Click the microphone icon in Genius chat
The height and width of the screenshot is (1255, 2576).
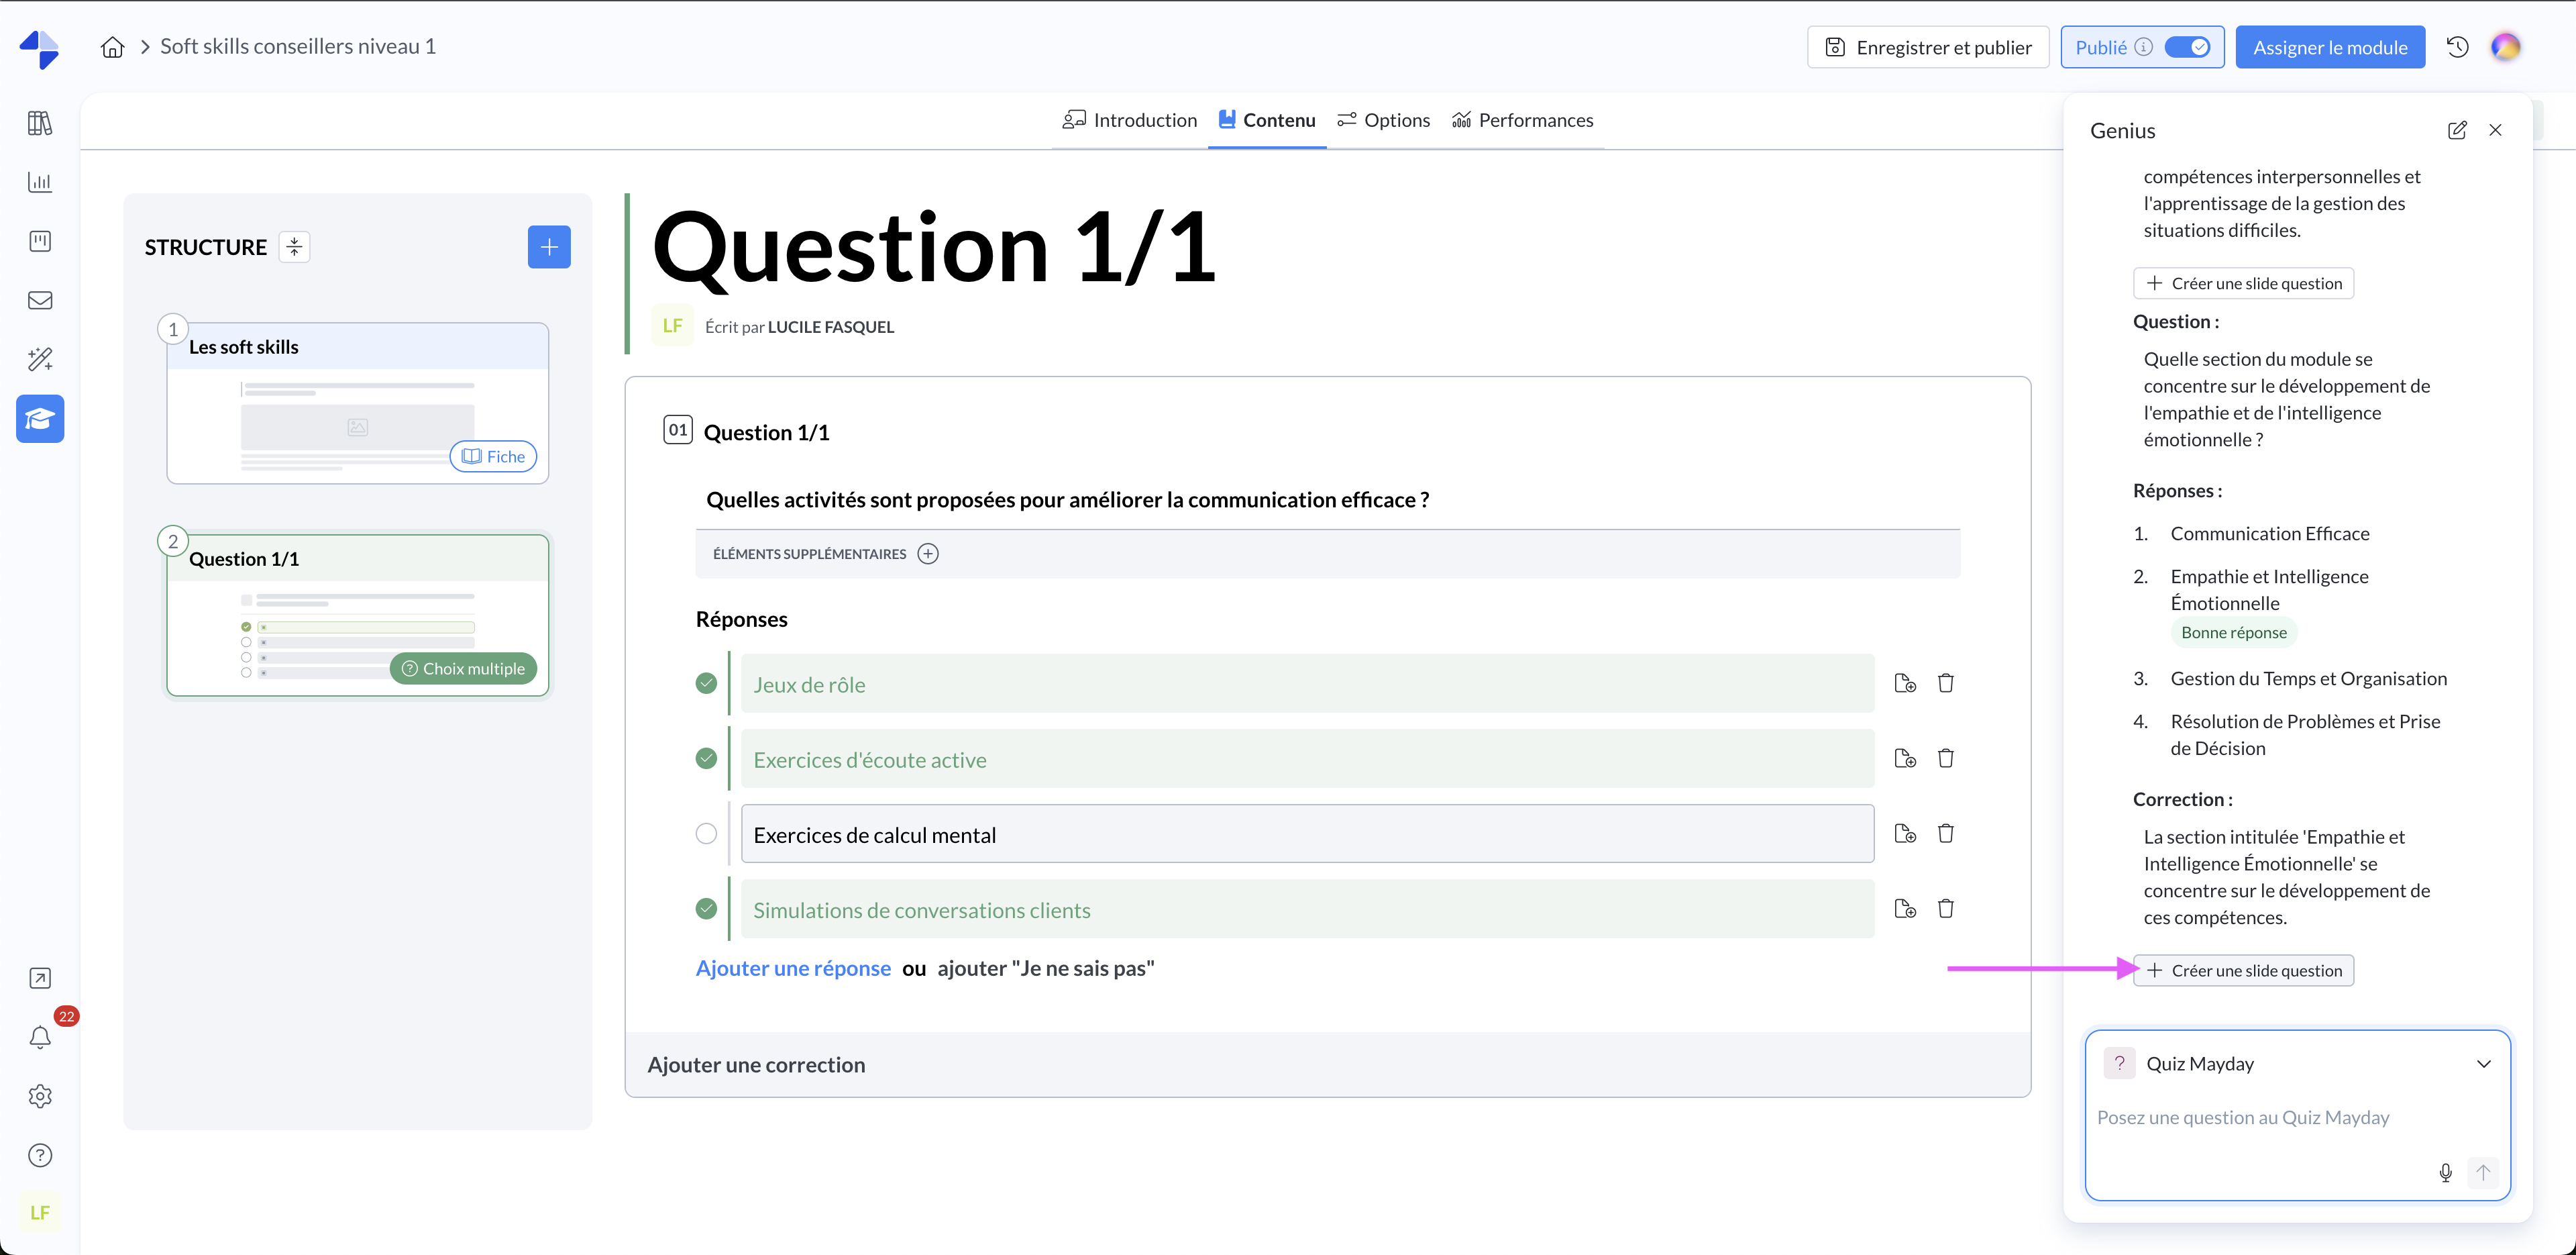pyautogui.click(x=2445, y=1172)
